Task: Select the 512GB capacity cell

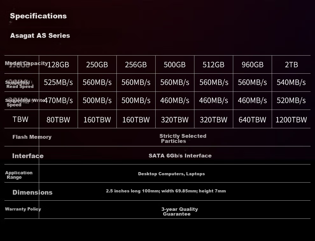Action: coord(213,64)
